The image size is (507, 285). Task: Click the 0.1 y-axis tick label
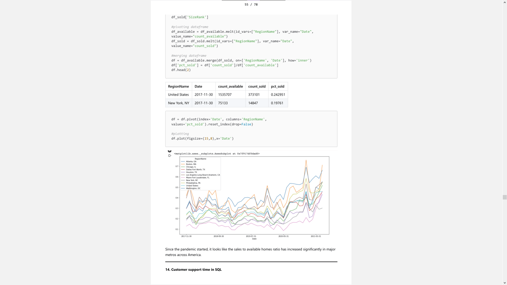(x=177, y=229)
